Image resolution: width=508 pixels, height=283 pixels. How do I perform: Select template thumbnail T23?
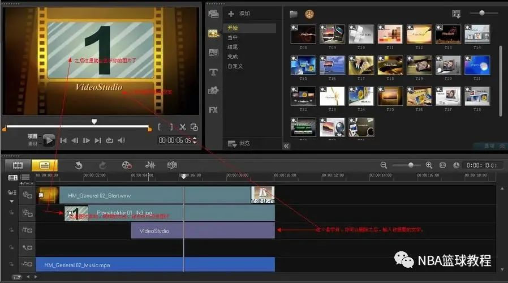point(332,96)
